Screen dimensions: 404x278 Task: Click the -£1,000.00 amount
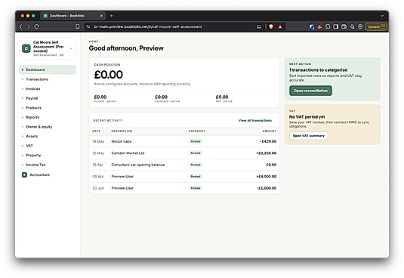click(x=267, y=188)
